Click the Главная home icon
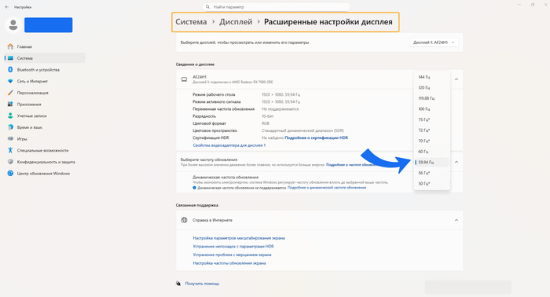The height and width of the screenshot is (297, 550). click(10, 46)
